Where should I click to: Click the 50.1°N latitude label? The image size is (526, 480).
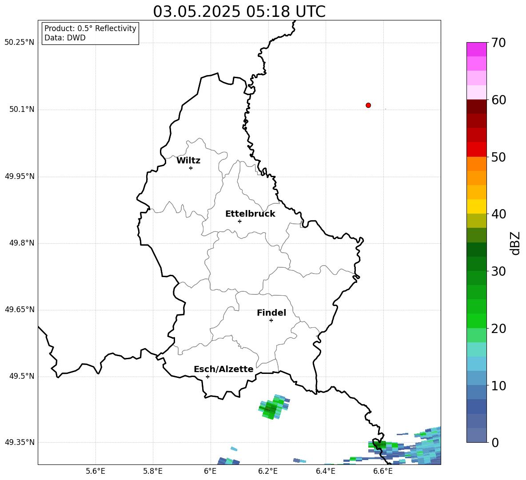click(22, 109)
